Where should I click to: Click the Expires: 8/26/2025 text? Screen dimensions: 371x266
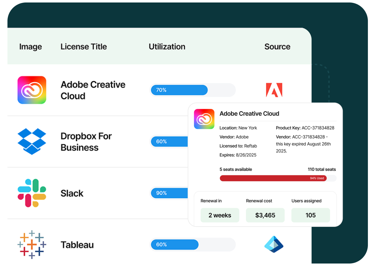point(238,155)
